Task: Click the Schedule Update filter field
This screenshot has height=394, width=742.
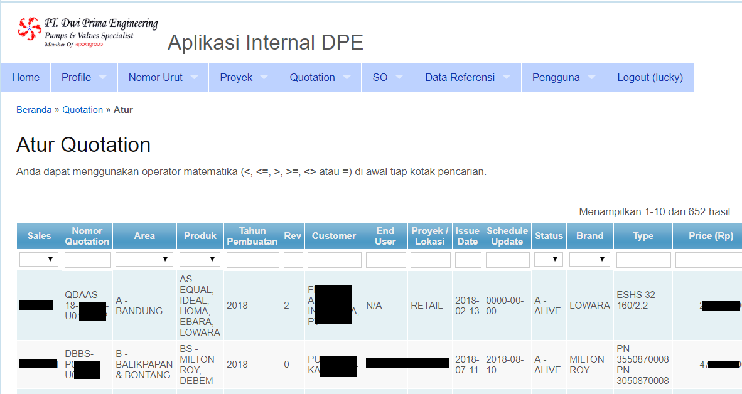Action: [x=507, y=260]
